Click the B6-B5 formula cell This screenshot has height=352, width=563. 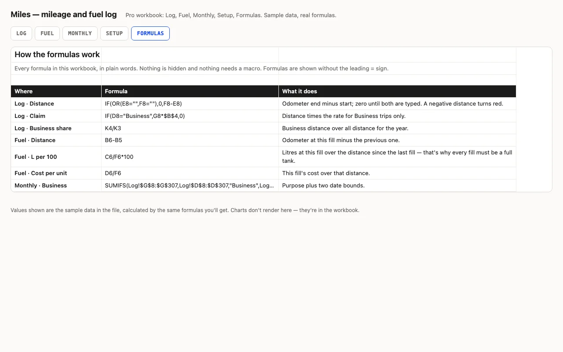190,140
